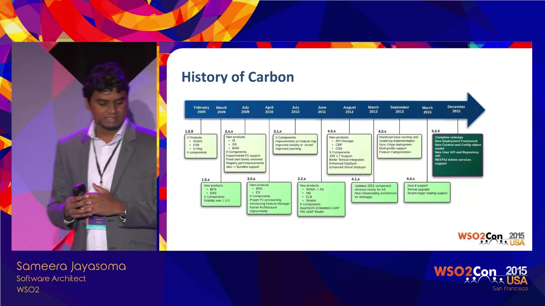
Task: Click 'Registry perf improvements' text
Action: pos(245,163)
